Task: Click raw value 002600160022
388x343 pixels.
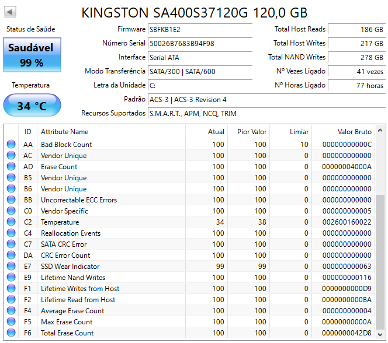Action: pos(347,222)
